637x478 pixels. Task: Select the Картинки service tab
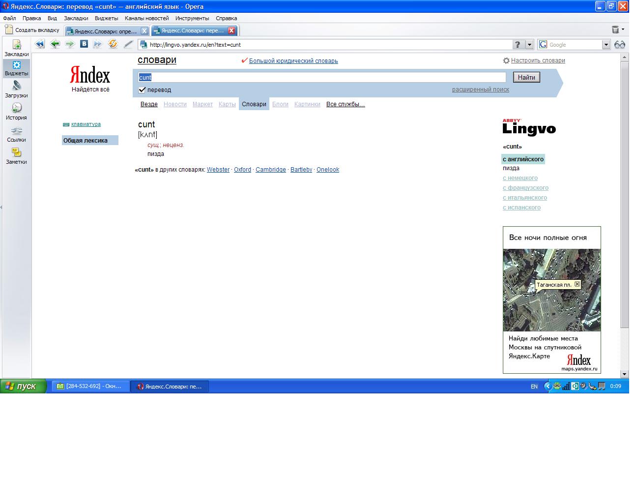(x=307, y=104)
